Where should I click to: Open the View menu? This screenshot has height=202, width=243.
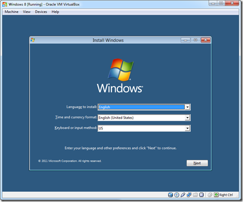coord(26,12)
